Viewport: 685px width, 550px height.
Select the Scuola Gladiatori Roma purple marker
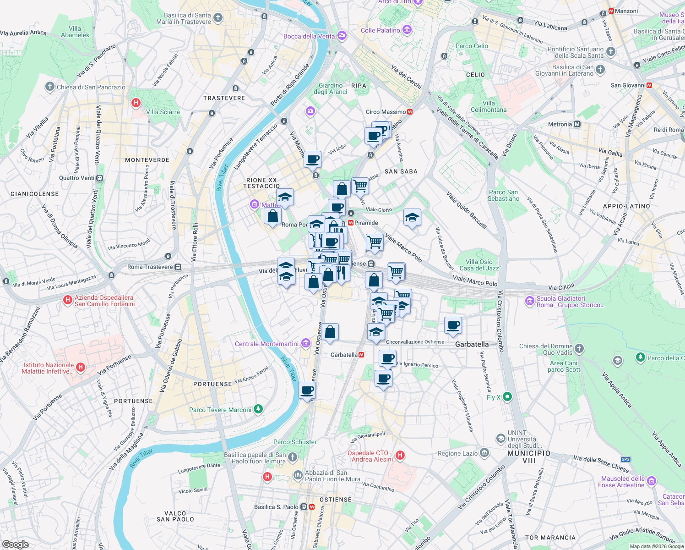(530, 302)
